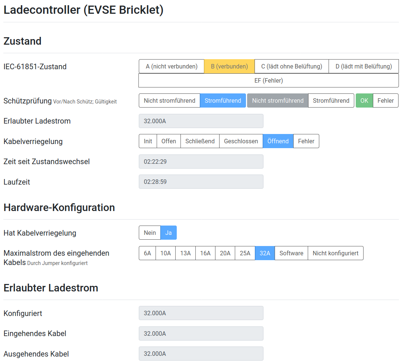Click the Konfiguriert 32.000A field
This screenshot has width=403, height=364.
201,313
